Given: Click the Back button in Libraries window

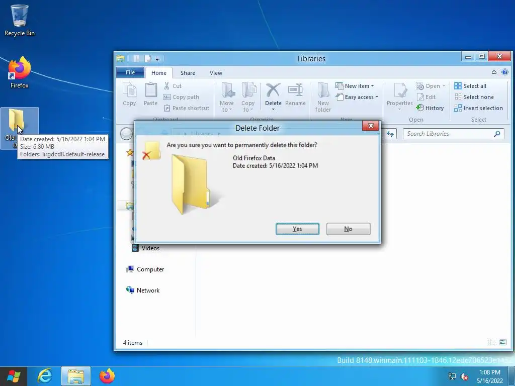Looking at the screenshot, I should pos(126,134).
